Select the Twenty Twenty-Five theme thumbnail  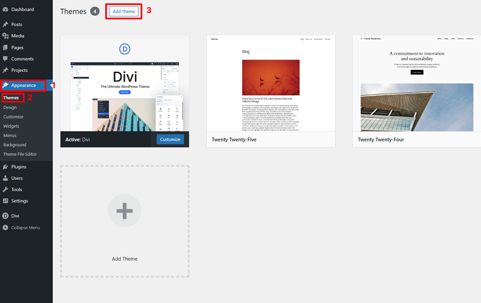(x=271, y=84)
